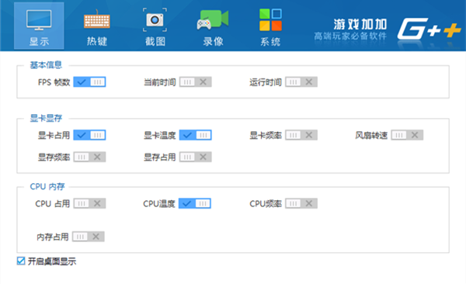Click the 基本信息 section heading
Viewport: 466px width, 284px height.
46,65
